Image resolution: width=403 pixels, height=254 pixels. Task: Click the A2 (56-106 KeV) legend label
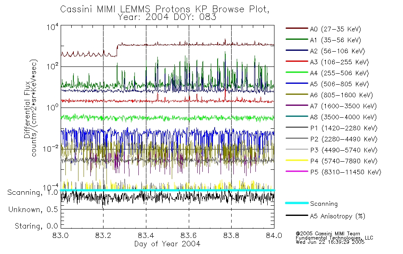click(x=338, y=51)
